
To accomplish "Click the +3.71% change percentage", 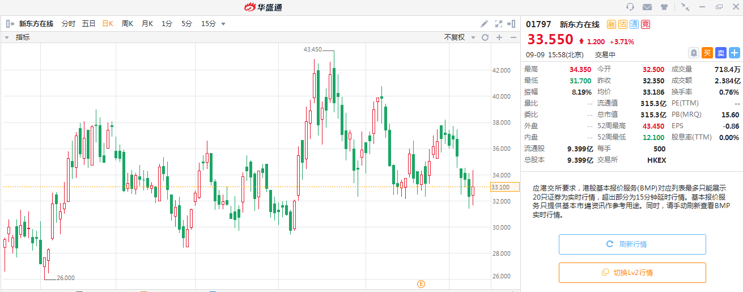I will coord(622,41).
